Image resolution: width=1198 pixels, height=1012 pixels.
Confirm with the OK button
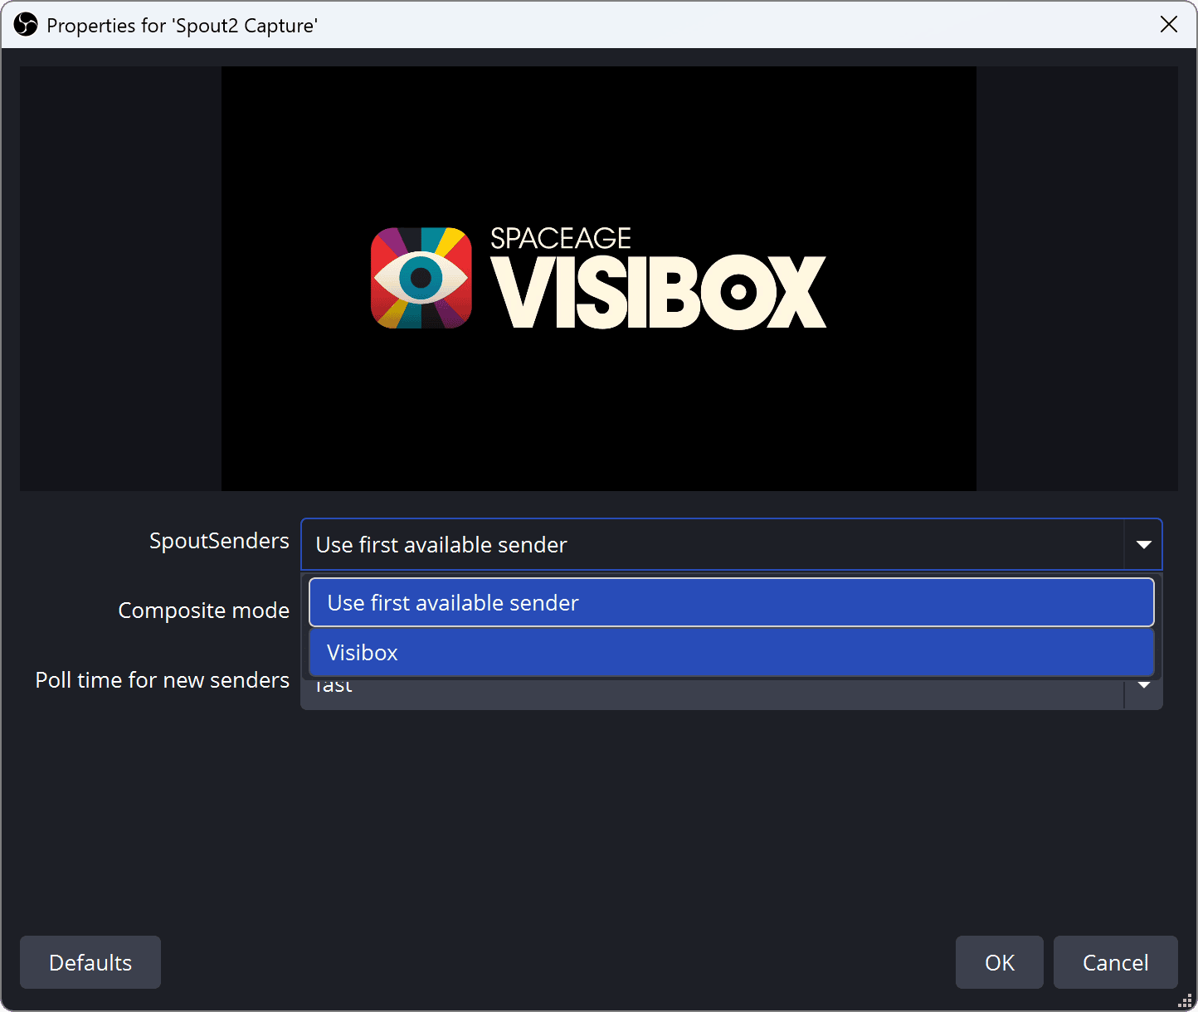1000,962
